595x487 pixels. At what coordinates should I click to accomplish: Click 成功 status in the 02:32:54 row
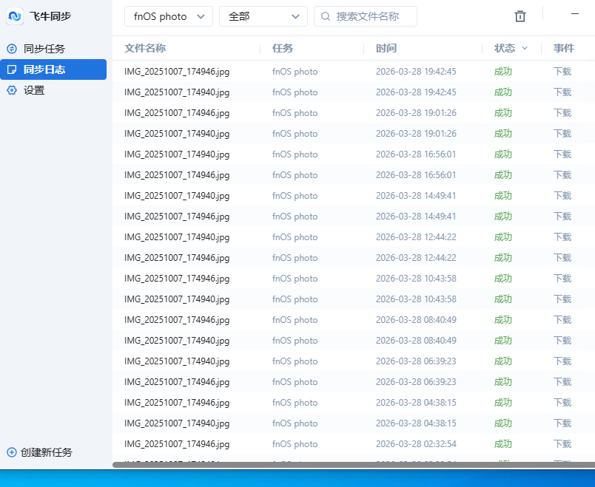coord(503,444)
